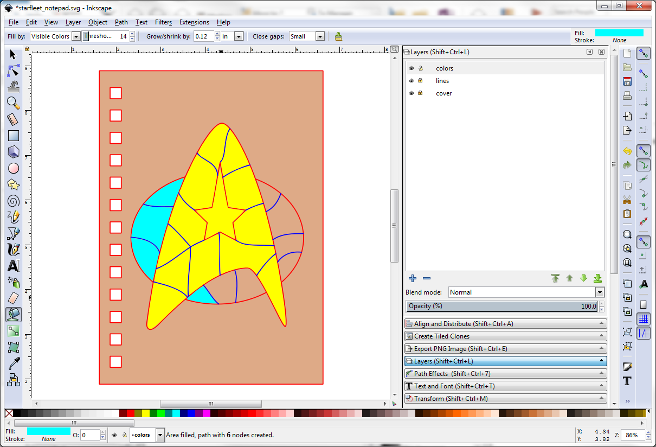656x447 pixels.
Task: Click the Save document icon
Action: click(x=627, y=81)
